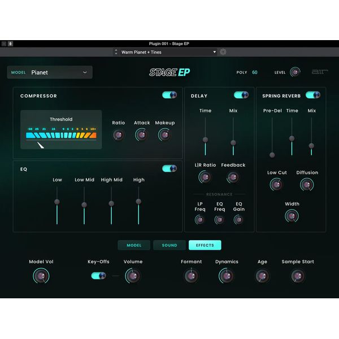Click the delay Feedback knob
The image size is (339, 339).
click(233, 177)
